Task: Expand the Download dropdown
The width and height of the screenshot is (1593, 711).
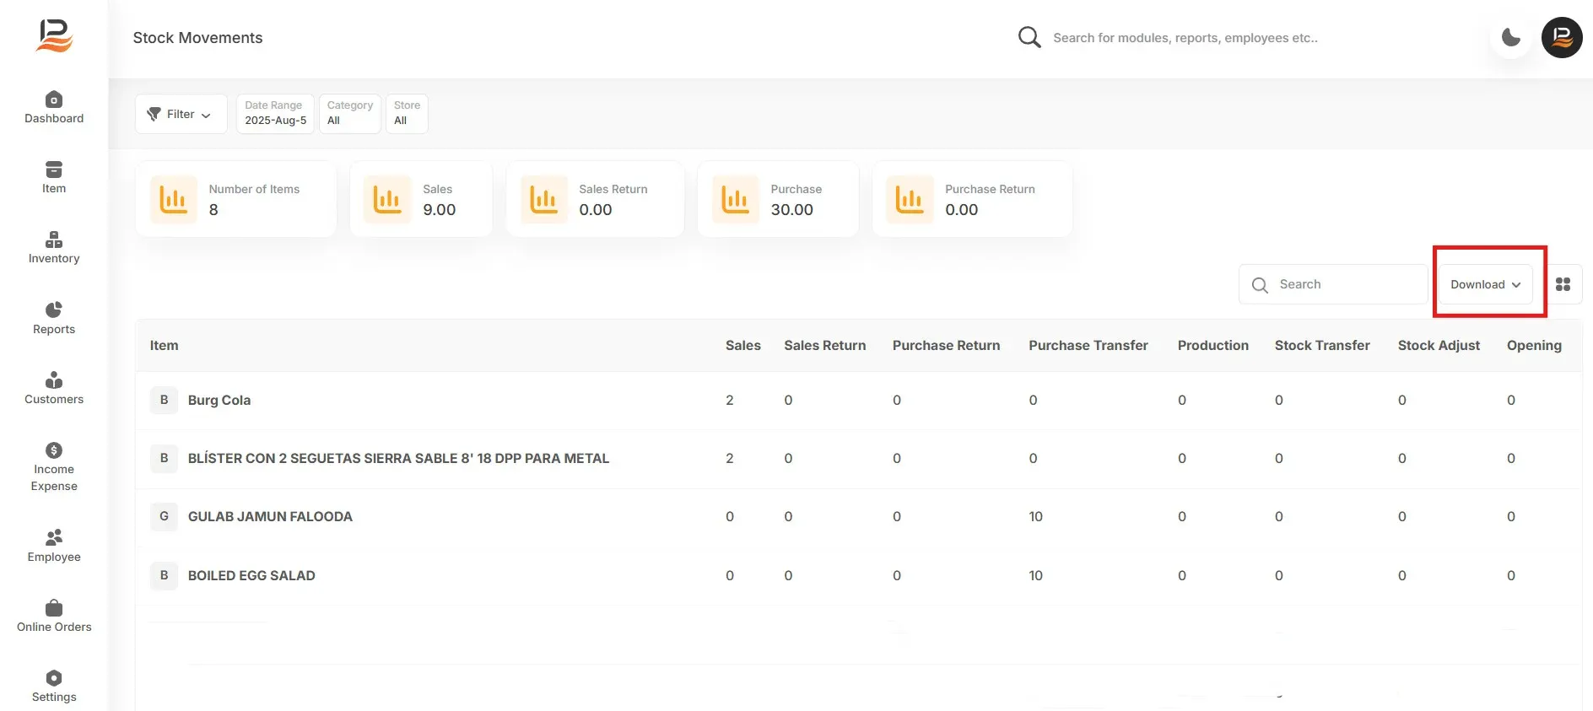Action: 1485,284
